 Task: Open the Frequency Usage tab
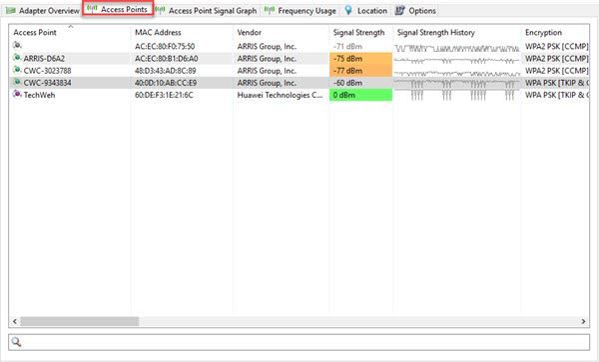pyautogui.click(x=300, y=11)
